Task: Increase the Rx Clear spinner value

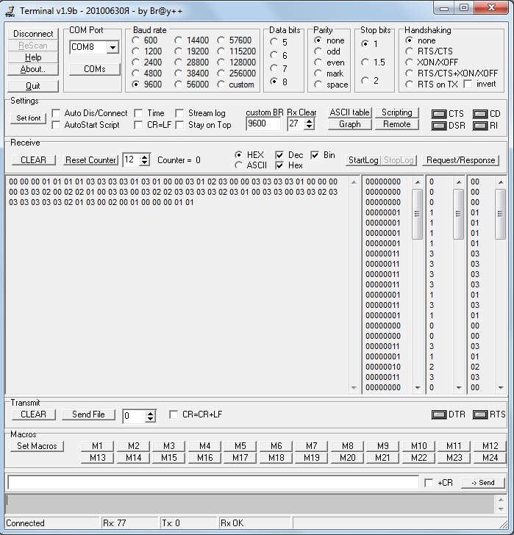Action: [310, 121]
